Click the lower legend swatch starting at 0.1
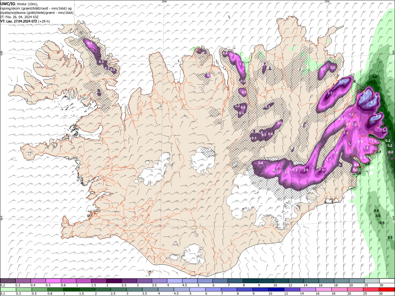The height and width of the screenshot is (296, 395). point(8,290)
